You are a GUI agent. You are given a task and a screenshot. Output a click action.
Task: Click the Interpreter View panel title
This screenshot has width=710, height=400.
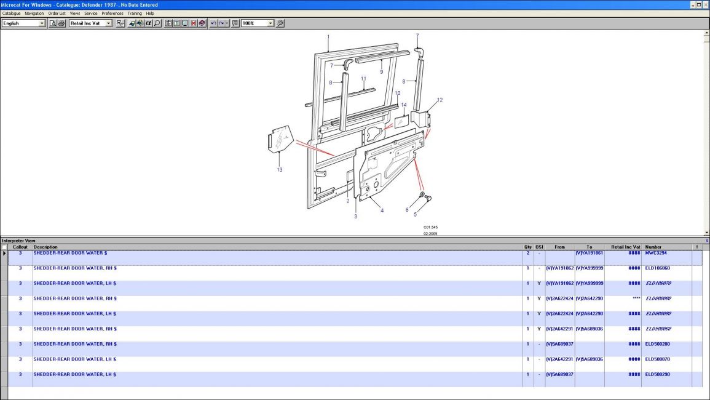click(18, 241)
